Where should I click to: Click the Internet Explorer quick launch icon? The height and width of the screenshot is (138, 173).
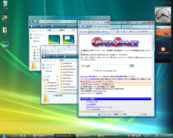[18, 136]
